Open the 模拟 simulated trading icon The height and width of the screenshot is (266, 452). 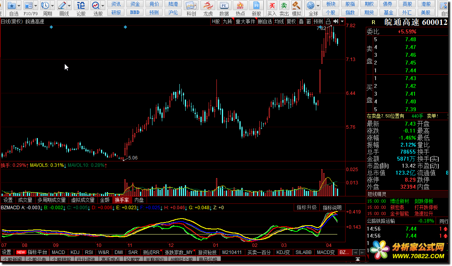tap(296, 5)
